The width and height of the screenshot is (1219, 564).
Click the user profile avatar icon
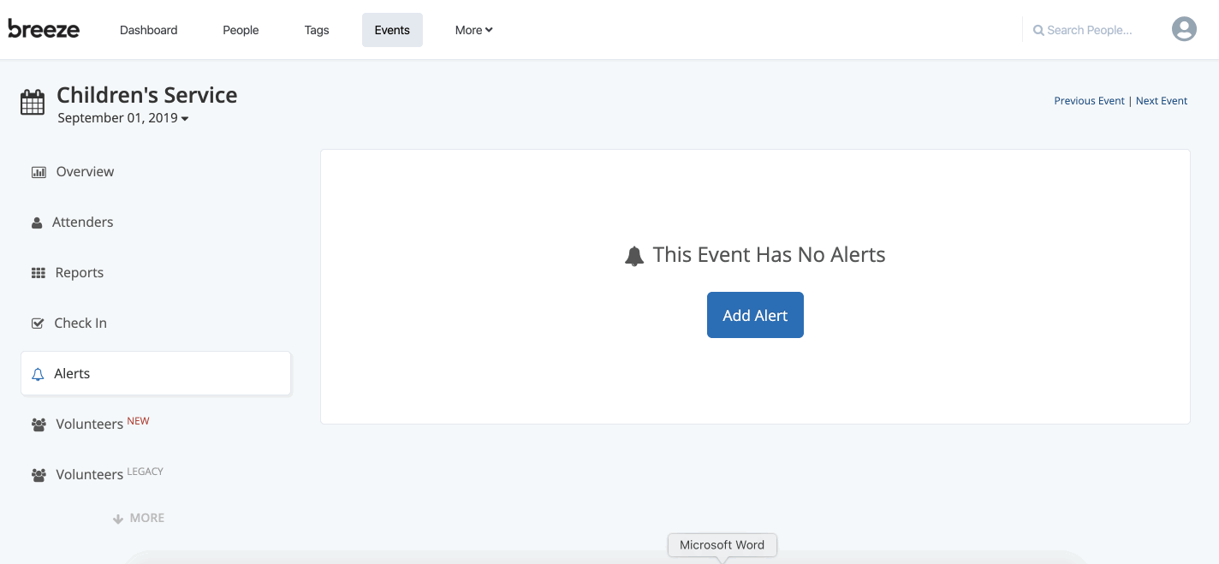[x=1184, y=28]
